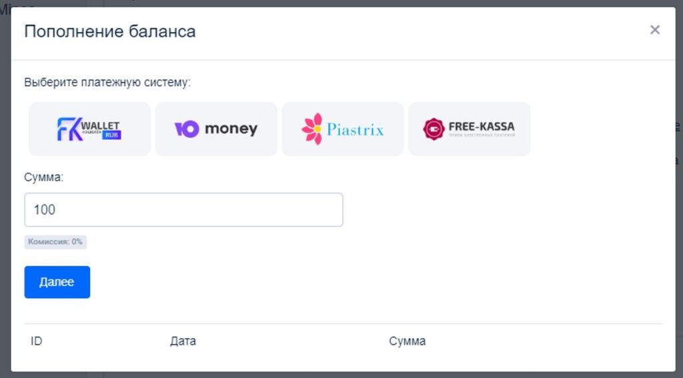The height and width of the screenshot is (378, 683).
Task: Close the Пополнение баланса dialog
Action: pos(655,29)
